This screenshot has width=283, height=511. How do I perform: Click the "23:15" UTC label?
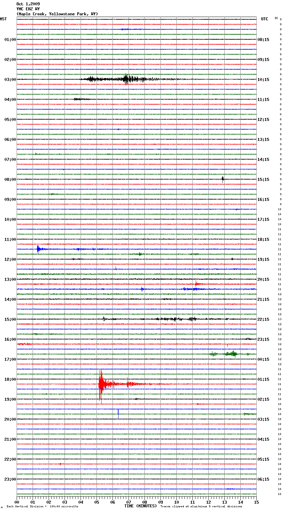pos(263,339)
